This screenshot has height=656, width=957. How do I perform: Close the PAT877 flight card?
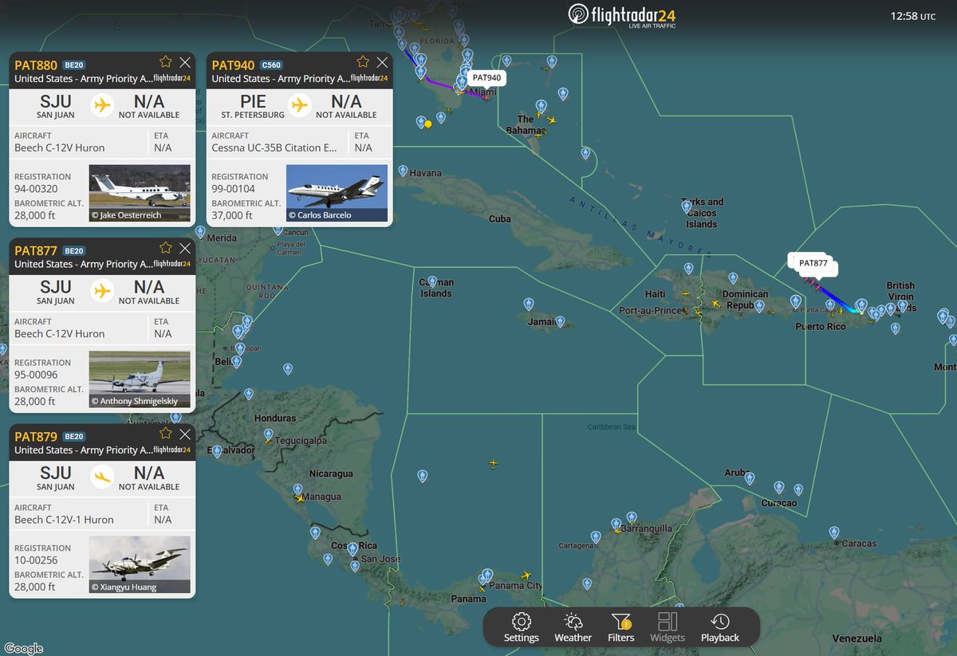tap(185, 248)
